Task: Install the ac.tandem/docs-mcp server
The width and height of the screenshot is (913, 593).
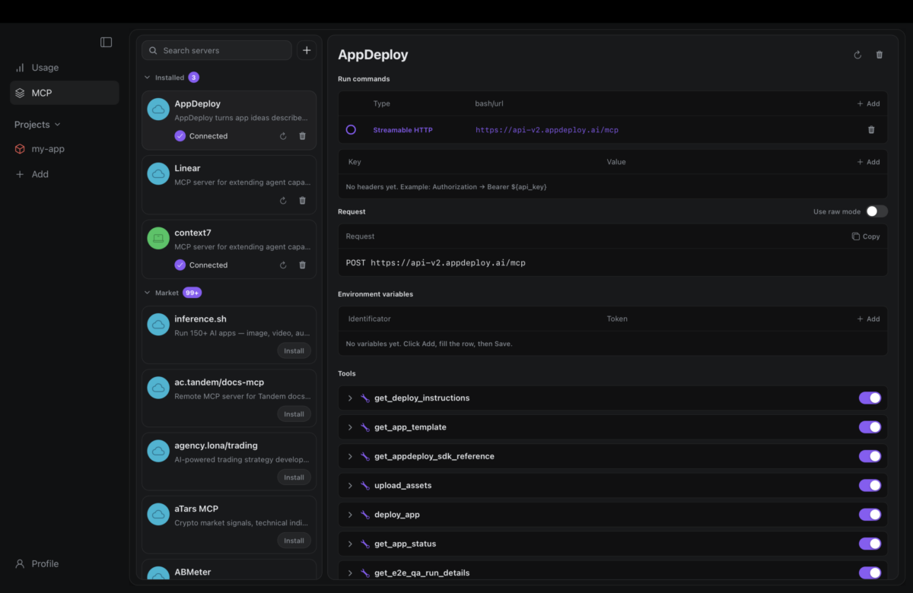Action: pyautogui.click(x=294, y=414)
